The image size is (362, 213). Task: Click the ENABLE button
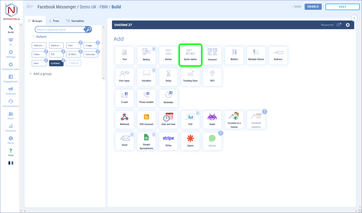pyautogui.click(x=313, y=7)
